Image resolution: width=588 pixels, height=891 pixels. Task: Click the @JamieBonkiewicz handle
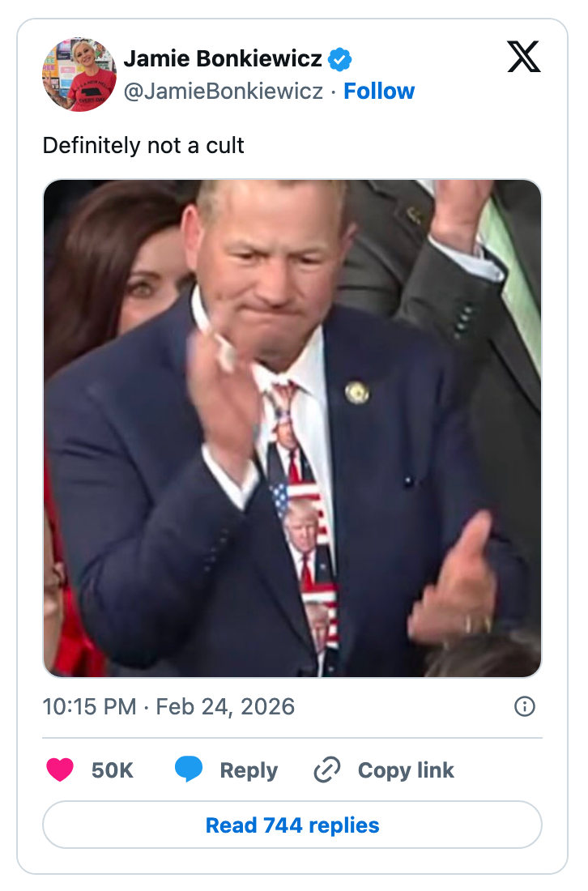click(x=223, y=92)
